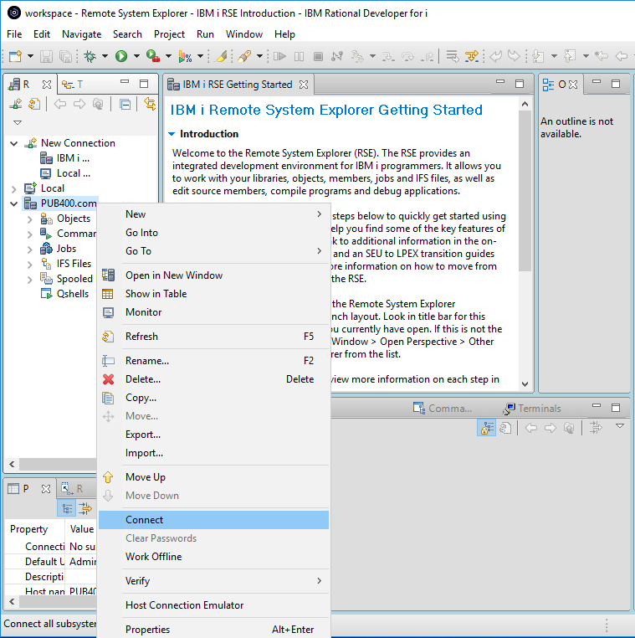Collapse the New Connection tree node

[14, 143]
